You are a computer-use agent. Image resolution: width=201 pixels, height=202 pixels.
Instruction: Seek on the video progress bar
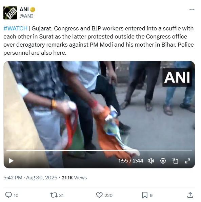[x=99, y=150]
